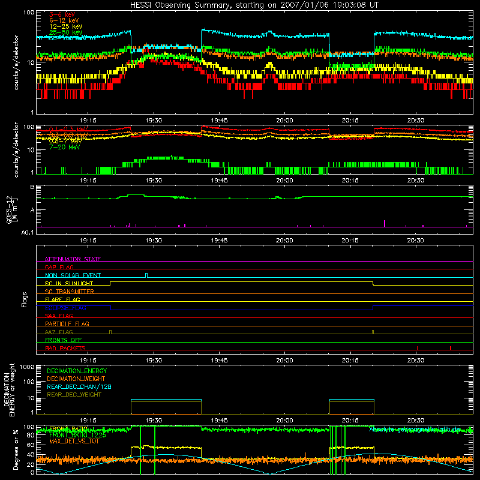Select the PARTICLE_FLAG label

[x=67, y=323]
